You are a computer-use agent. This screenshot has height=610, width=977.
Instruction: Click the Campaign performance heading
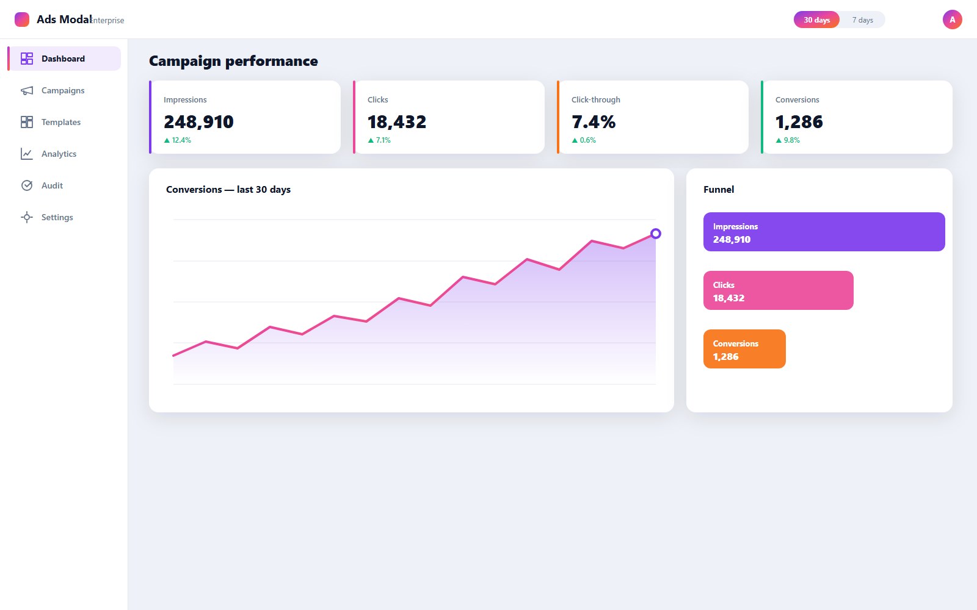pos(233,61)
